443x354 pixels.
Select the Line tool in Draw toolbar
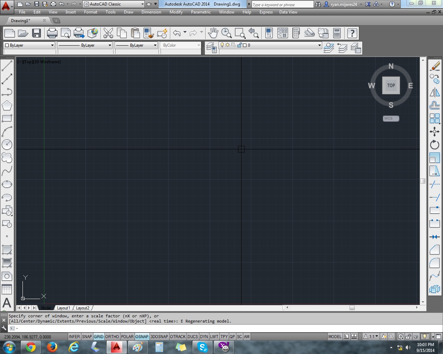click(x=7, y=66)
